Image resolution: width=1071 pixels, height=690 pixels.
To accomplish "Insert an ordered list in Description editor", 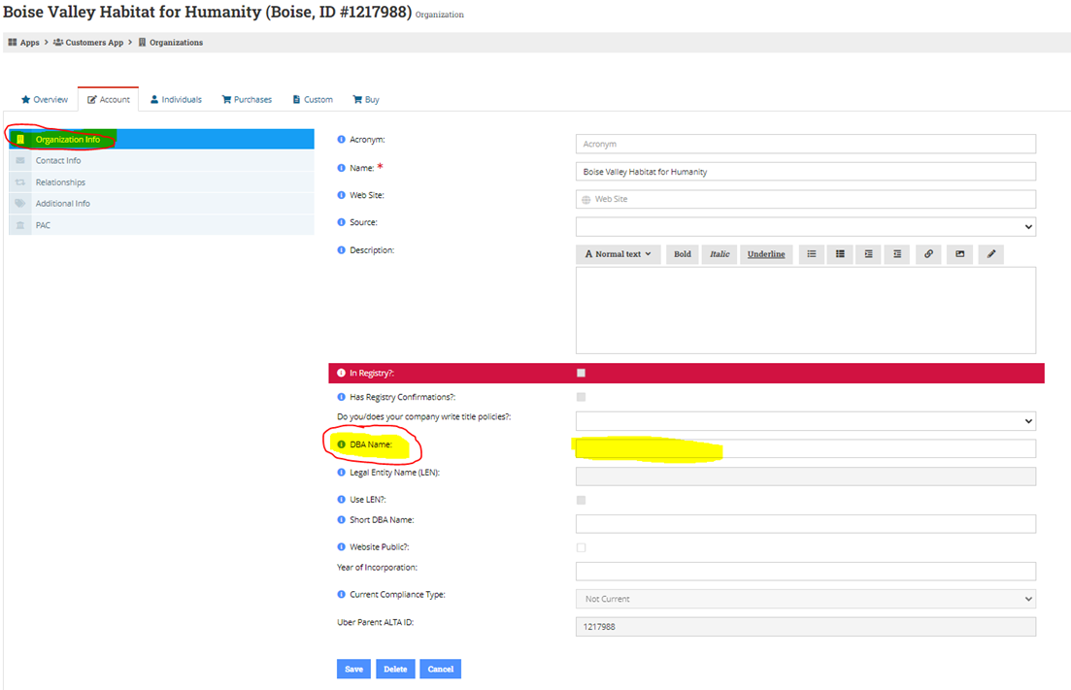I will tap(840, 254).
